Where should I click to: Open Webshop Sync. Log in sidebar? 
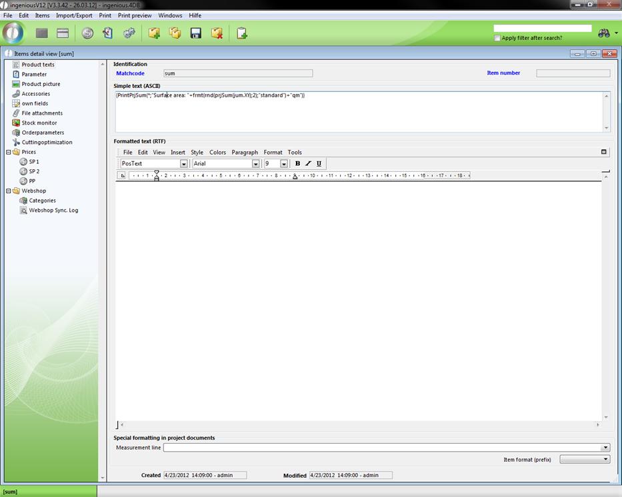point(53,211)
